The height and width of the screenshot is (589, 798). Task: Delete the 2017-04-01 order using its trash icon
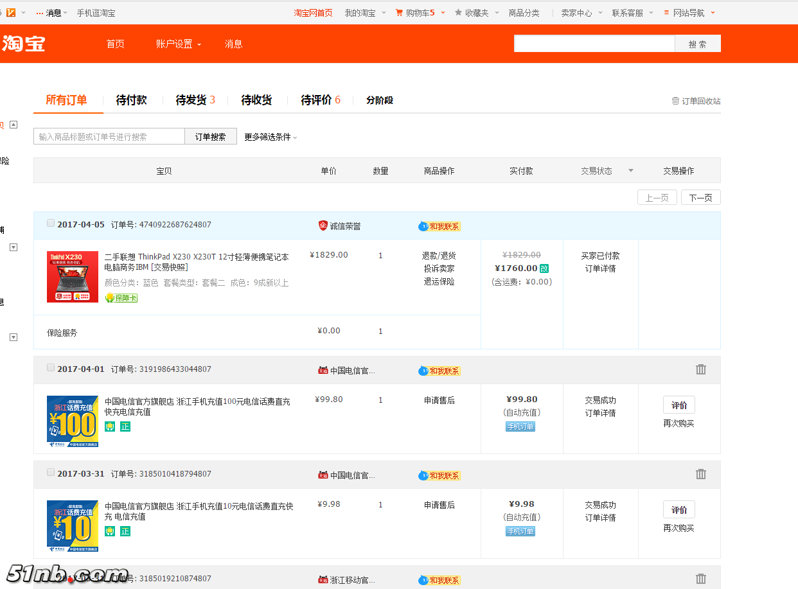[x=701, y=369]
